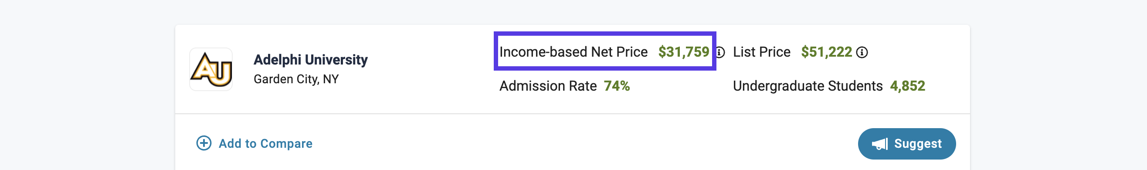Screen dimensions: 1147x170
Task: Click the 74% admission rate value
Action: [617, 86]
